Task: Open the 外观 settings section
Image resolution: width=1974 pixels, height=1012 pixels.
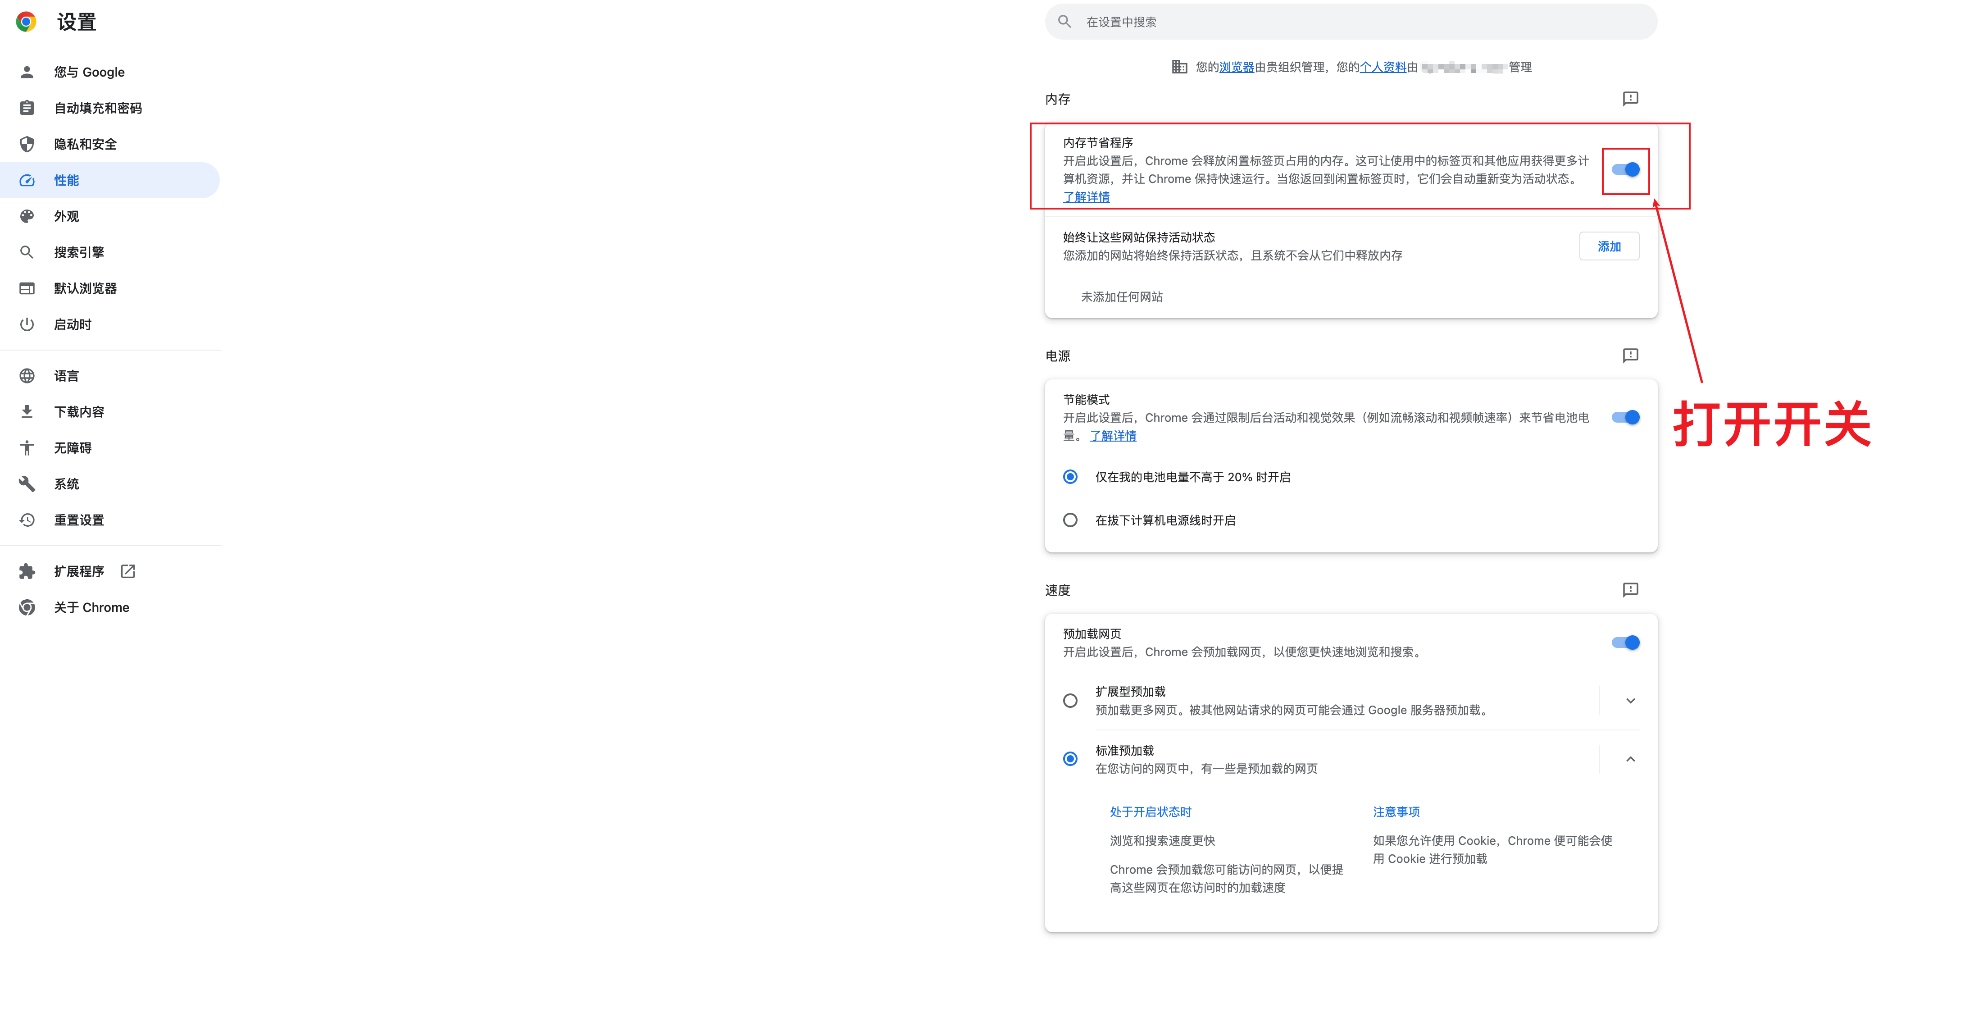Action: coord(67,216)
